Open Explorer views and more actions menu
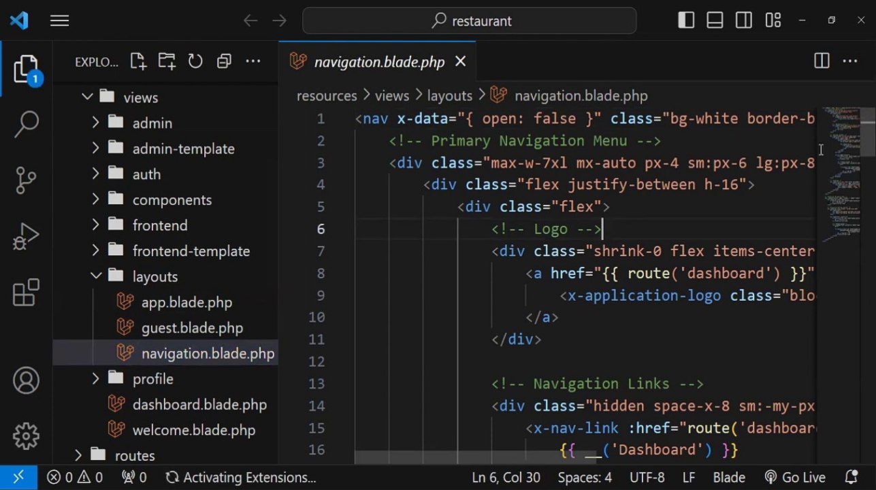 [x=253, y=61]
